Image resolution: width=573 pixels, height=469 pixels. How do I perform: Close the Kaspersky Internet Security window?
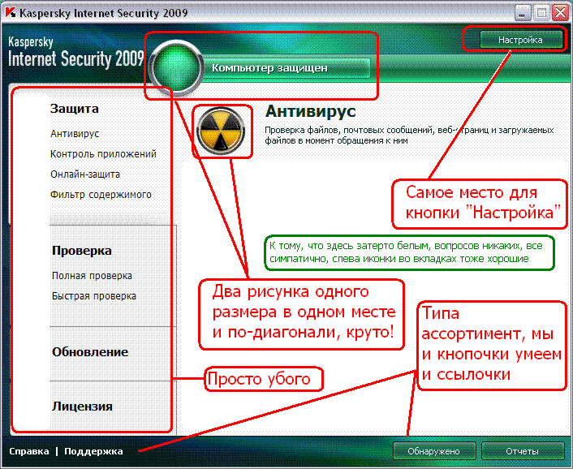click(x=560, y=13)
